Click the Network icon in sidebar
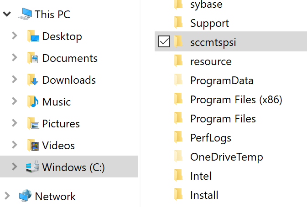Viewport: 307px width, 207px height. coord(25,196)
